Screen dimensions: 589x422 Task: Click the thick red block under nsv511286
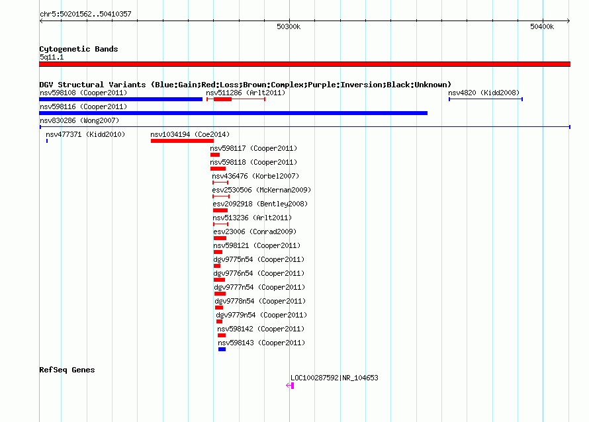click(x=223, y=99)
